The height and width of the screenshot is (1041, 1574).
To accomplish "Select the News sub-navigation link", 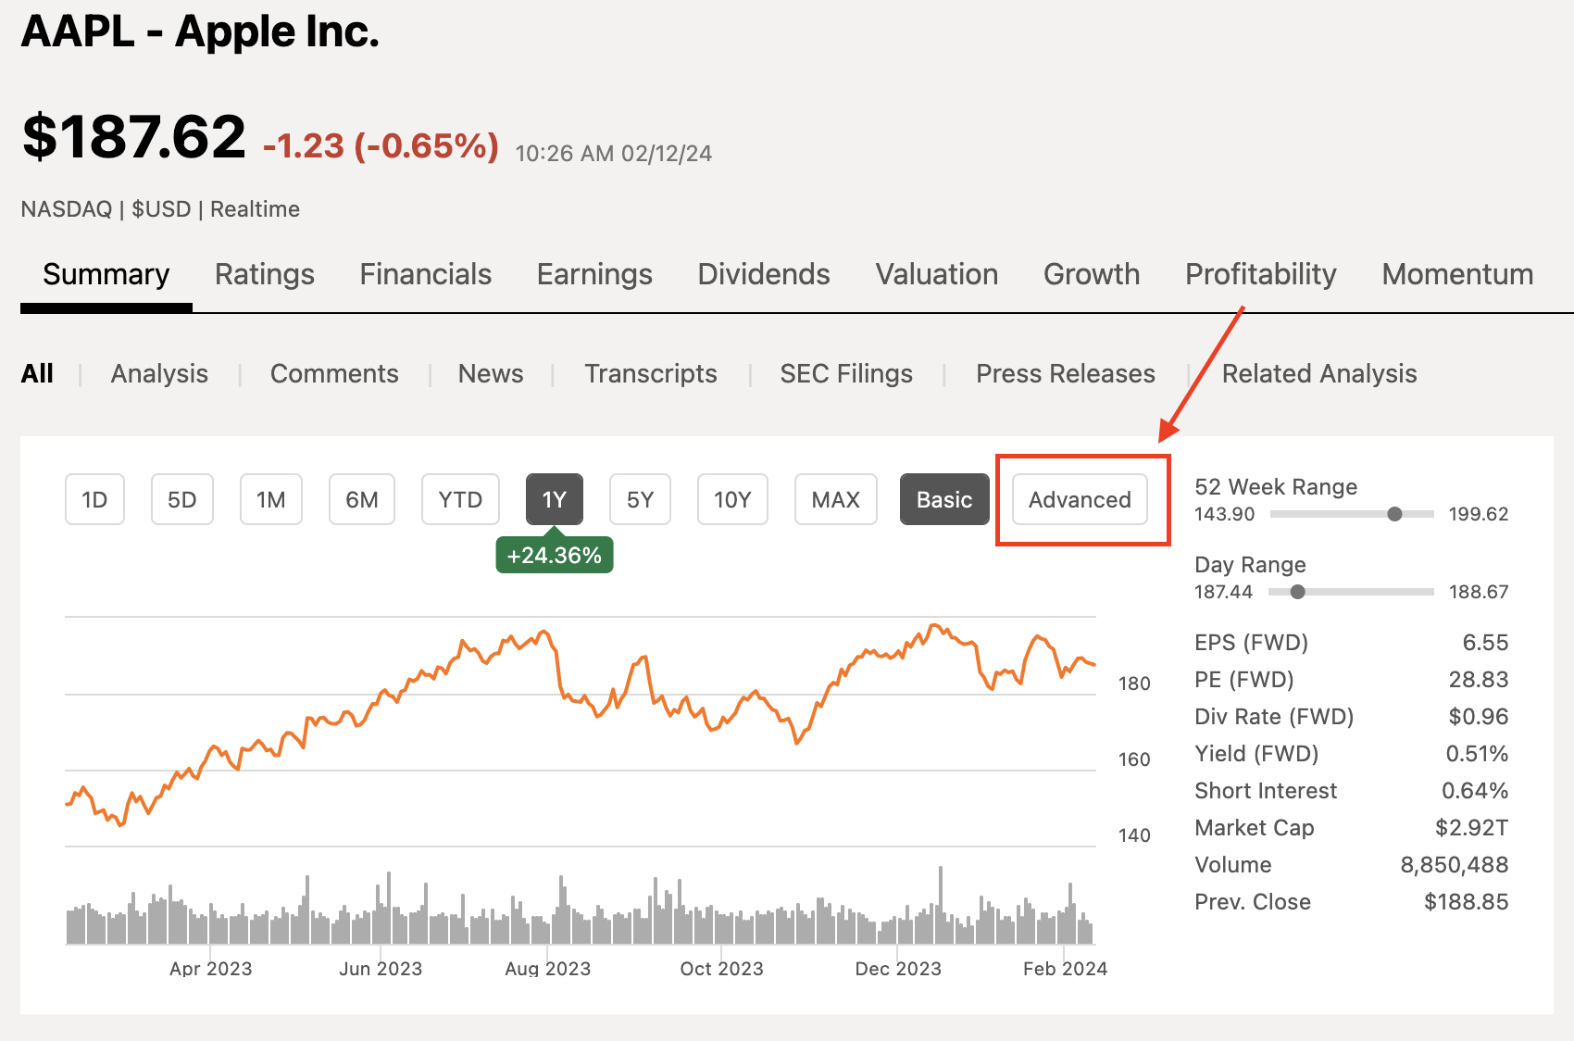I will point(490,373).
